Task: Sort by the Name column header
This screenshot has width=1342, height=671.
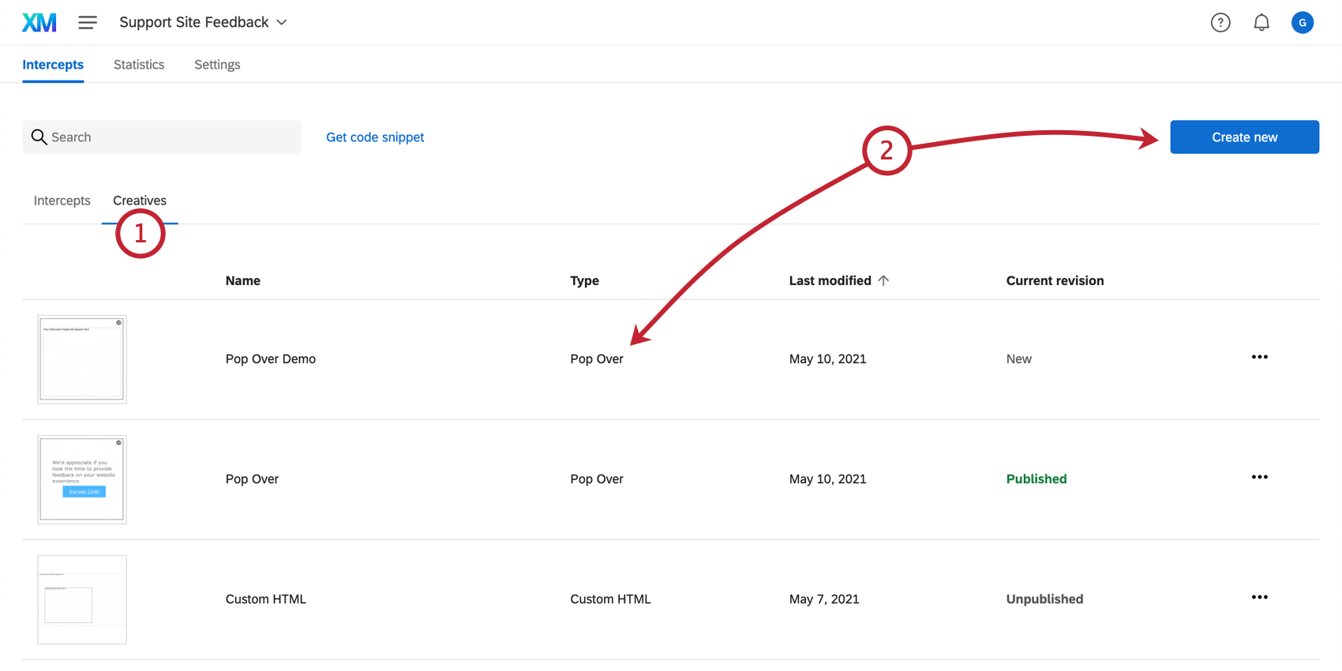Action: (x=243, y=280)
